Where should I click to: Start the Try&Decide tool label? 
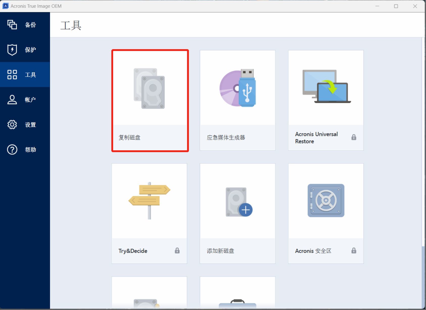(x=133, y=251)
